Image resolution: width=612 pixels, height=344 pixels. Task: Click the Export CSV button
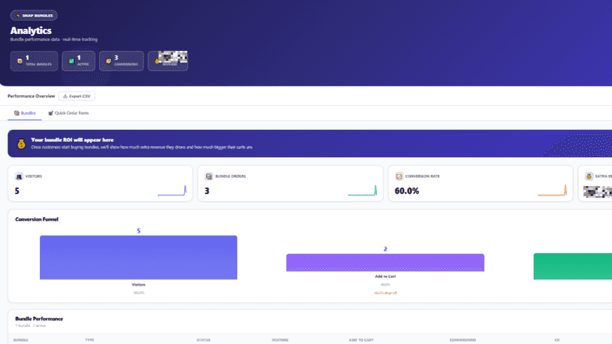[x=77, y=96]
